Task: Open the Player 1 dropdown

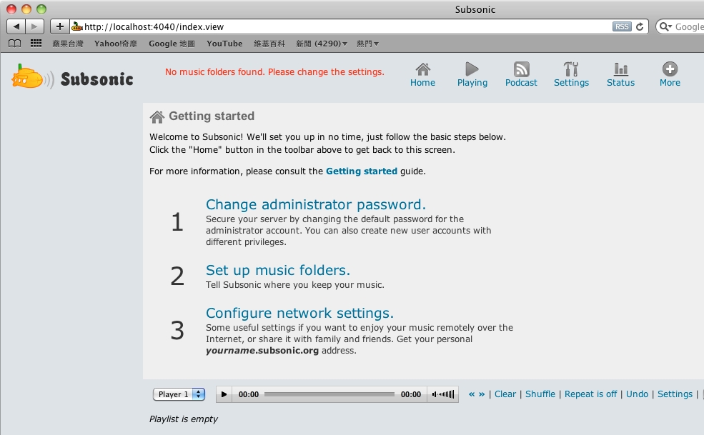Action: (x=179, y=394)
